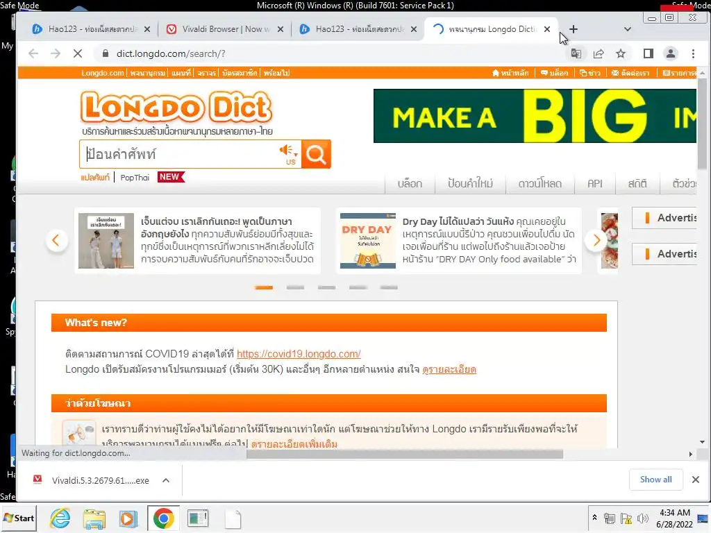This screenshot has height=533, width=711.
Task: Click the first Advertise button
Action: click(664, 218)
